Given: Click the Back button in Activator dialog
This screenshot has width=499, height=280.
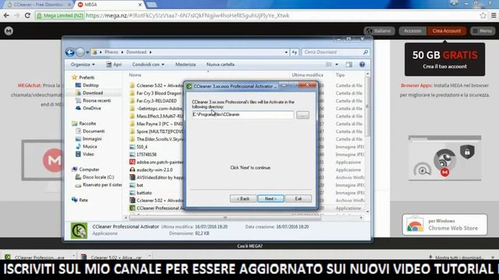Looking at the screenshot, I should pyautogui.click(x=242, y=198).
